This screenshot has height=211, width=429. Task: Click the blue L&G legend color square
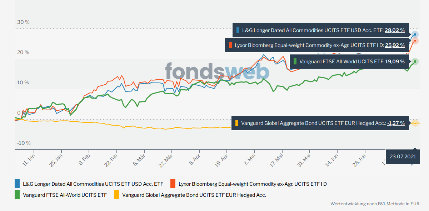click(17, 184)
